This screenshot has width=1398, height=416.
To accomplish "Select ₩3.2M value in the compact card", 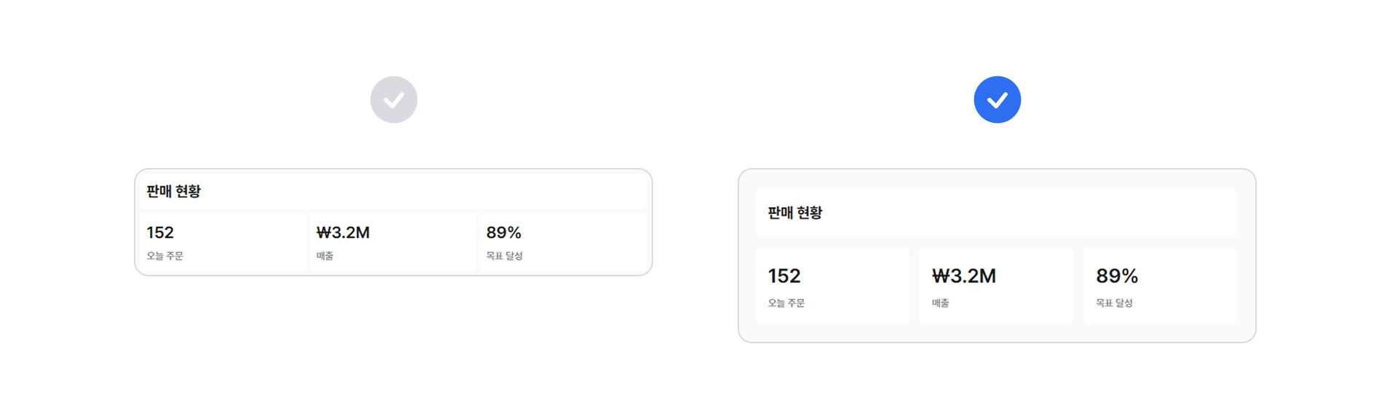I will point(343,233).
